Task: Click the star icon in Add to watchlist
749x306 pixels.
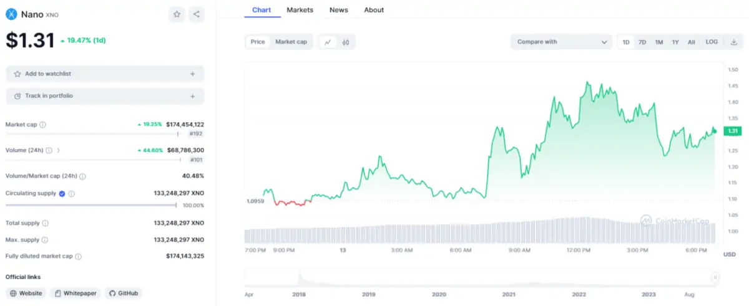Action: (x=17, y=74)
